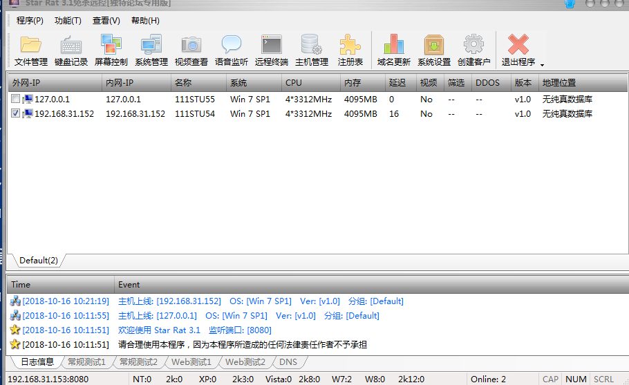The height and width of the screenshot is (385, 629).
Task: Click the window resize grip at the status bar corner
Action: click(625, 381)
